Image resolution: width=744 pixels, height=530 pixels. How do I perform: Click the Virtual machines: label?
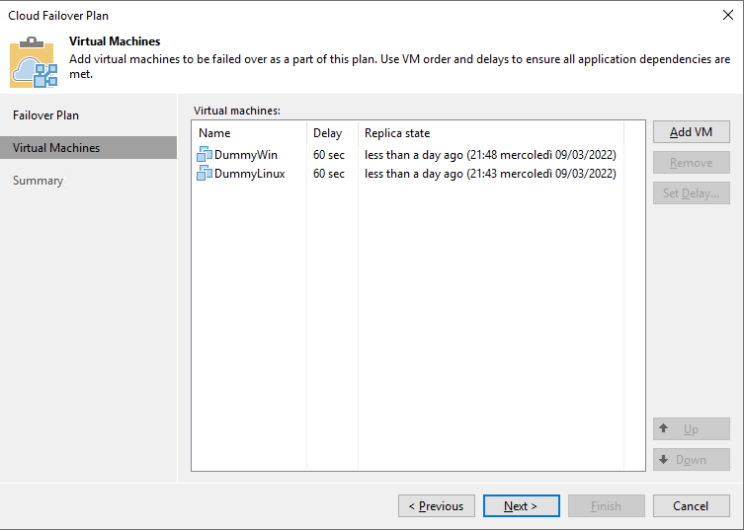click(237, 111)
